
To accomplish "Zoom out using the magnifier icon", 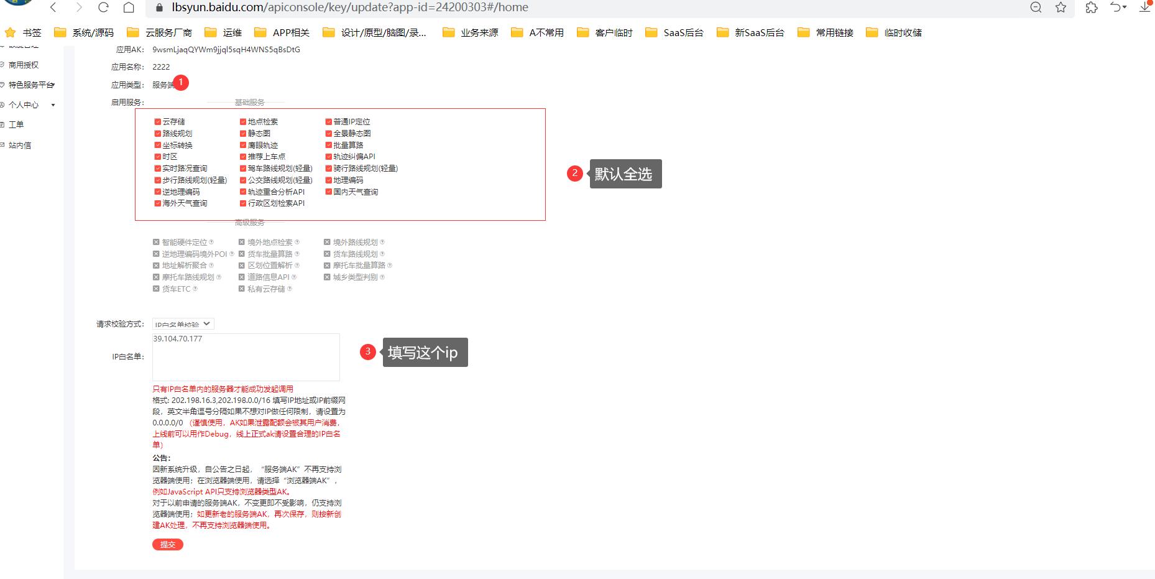I will coord(1036,7).
